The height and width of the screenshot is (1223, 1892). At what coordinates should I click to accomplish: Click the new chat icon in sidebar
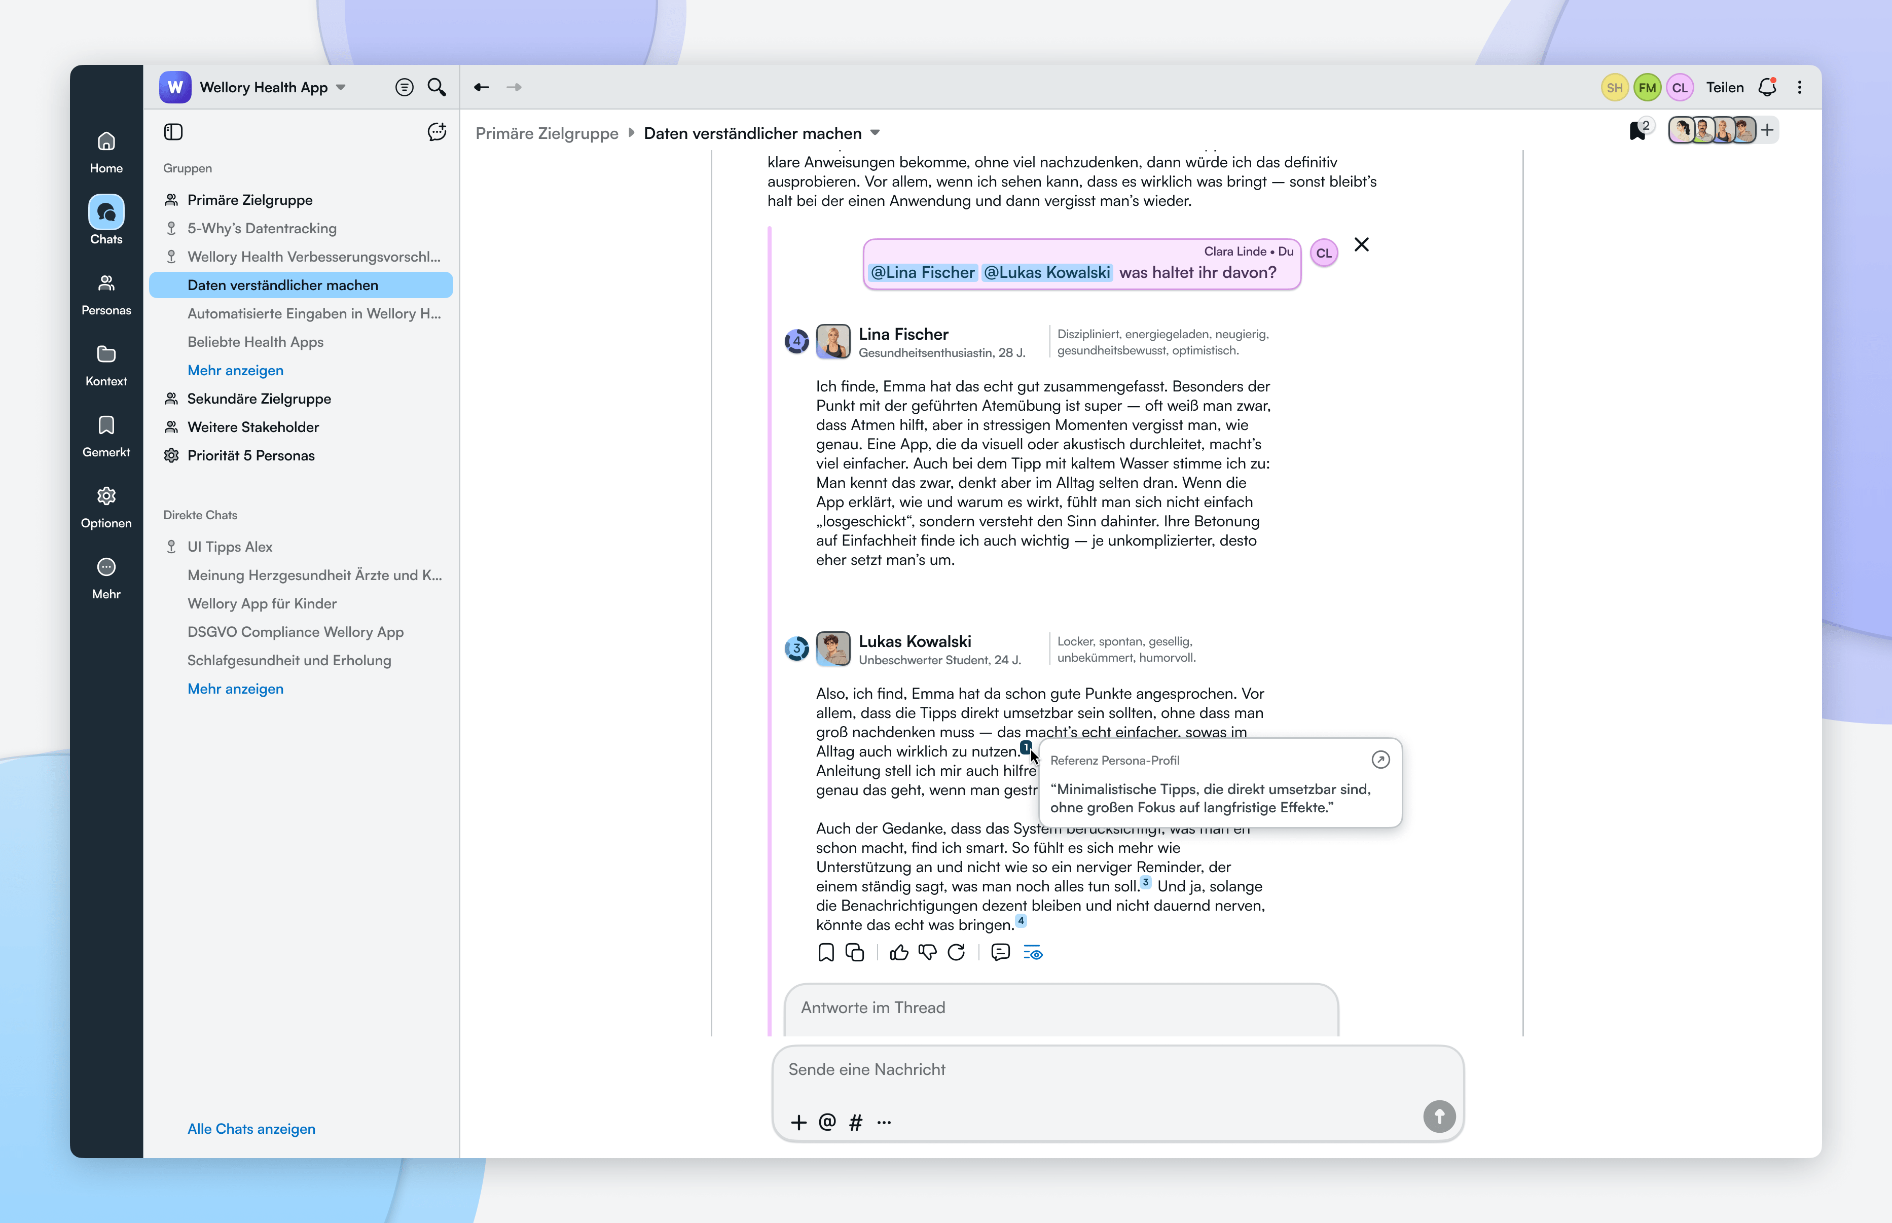pyautogui.click(x=436, y=132)
